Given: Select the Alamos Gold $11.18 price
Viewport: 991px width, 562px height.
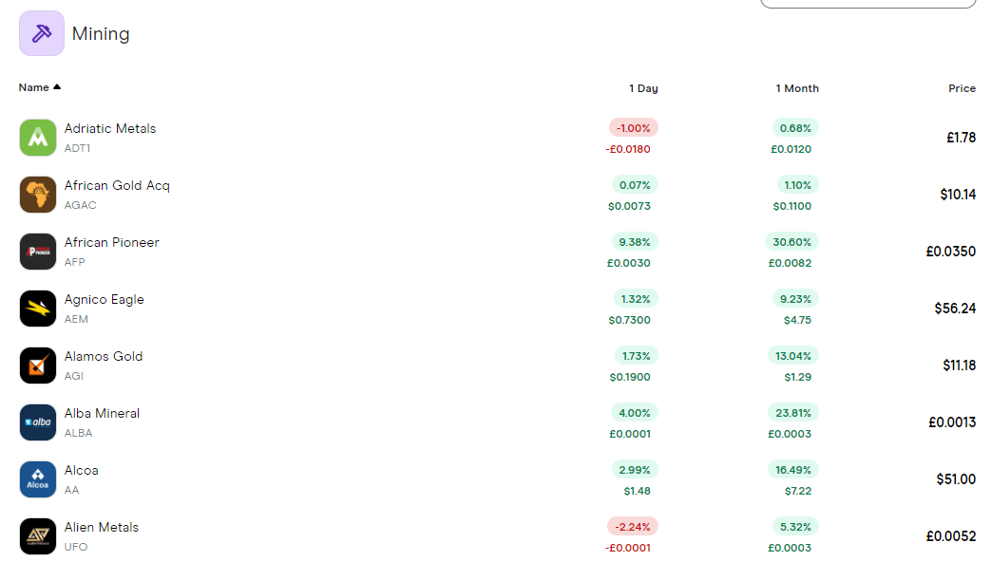Looking at the screenshot, I should click(960, 365).
